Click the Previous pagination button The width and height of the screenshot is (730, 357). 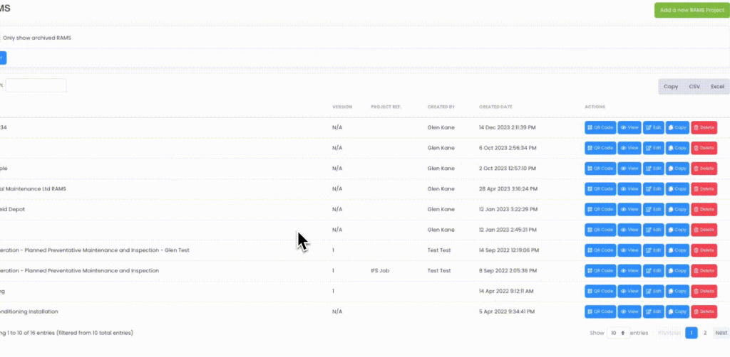[669, 333]
